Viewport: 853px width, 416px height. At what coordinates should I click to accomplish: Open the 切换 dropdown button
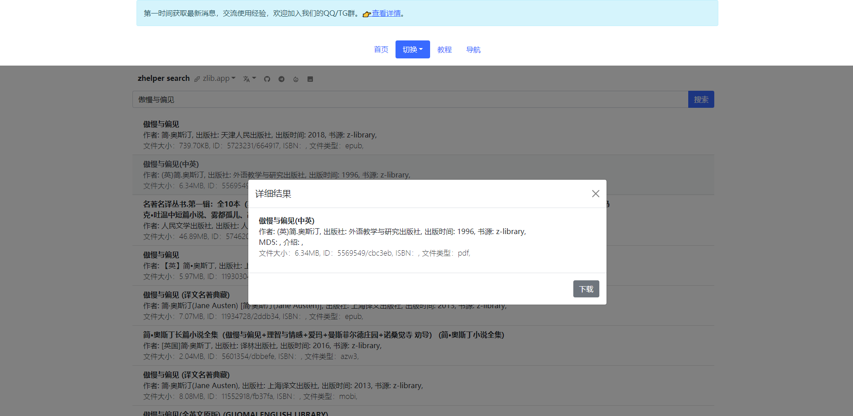pos(413,49)
